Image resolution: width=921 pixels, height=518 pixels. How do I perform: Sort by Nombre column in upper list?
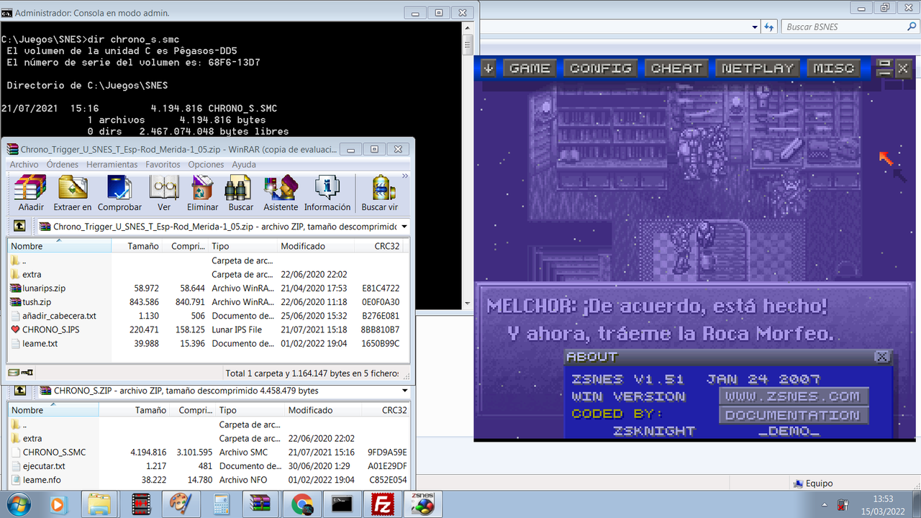tap(60, 246)
